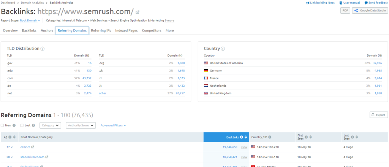Open stonesrivercc.com external link icon
Screen dimensions: 389x167
47,157
